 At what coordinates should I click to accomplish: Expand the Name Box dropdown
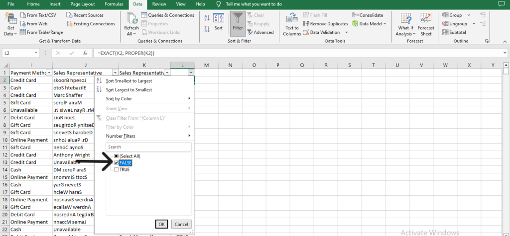pos(36,53)
